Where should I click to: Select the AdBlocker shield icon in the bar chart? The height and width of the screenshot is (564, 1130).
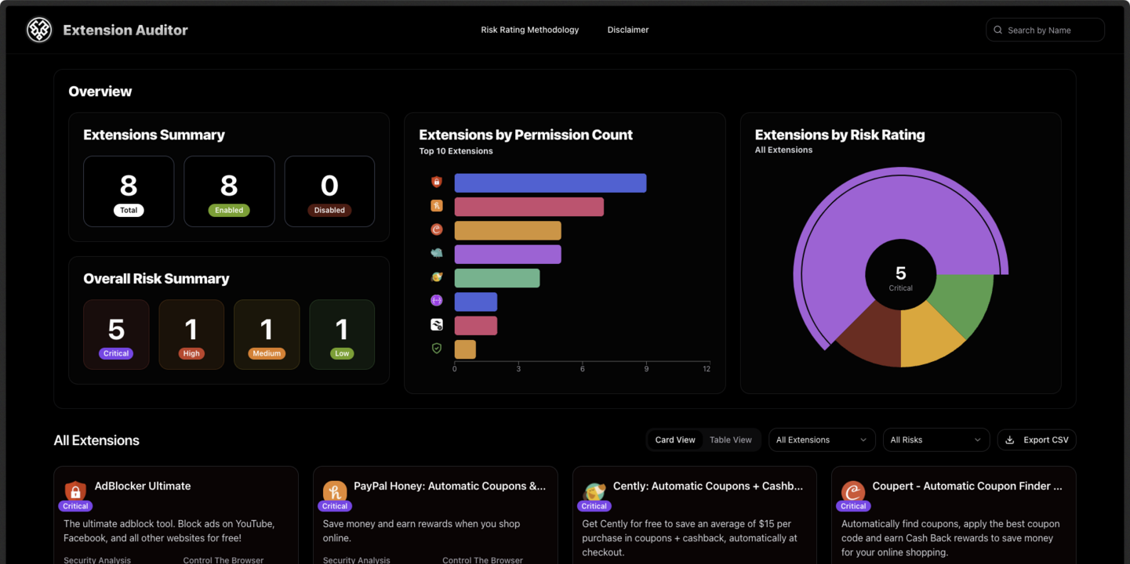[437, 181]
